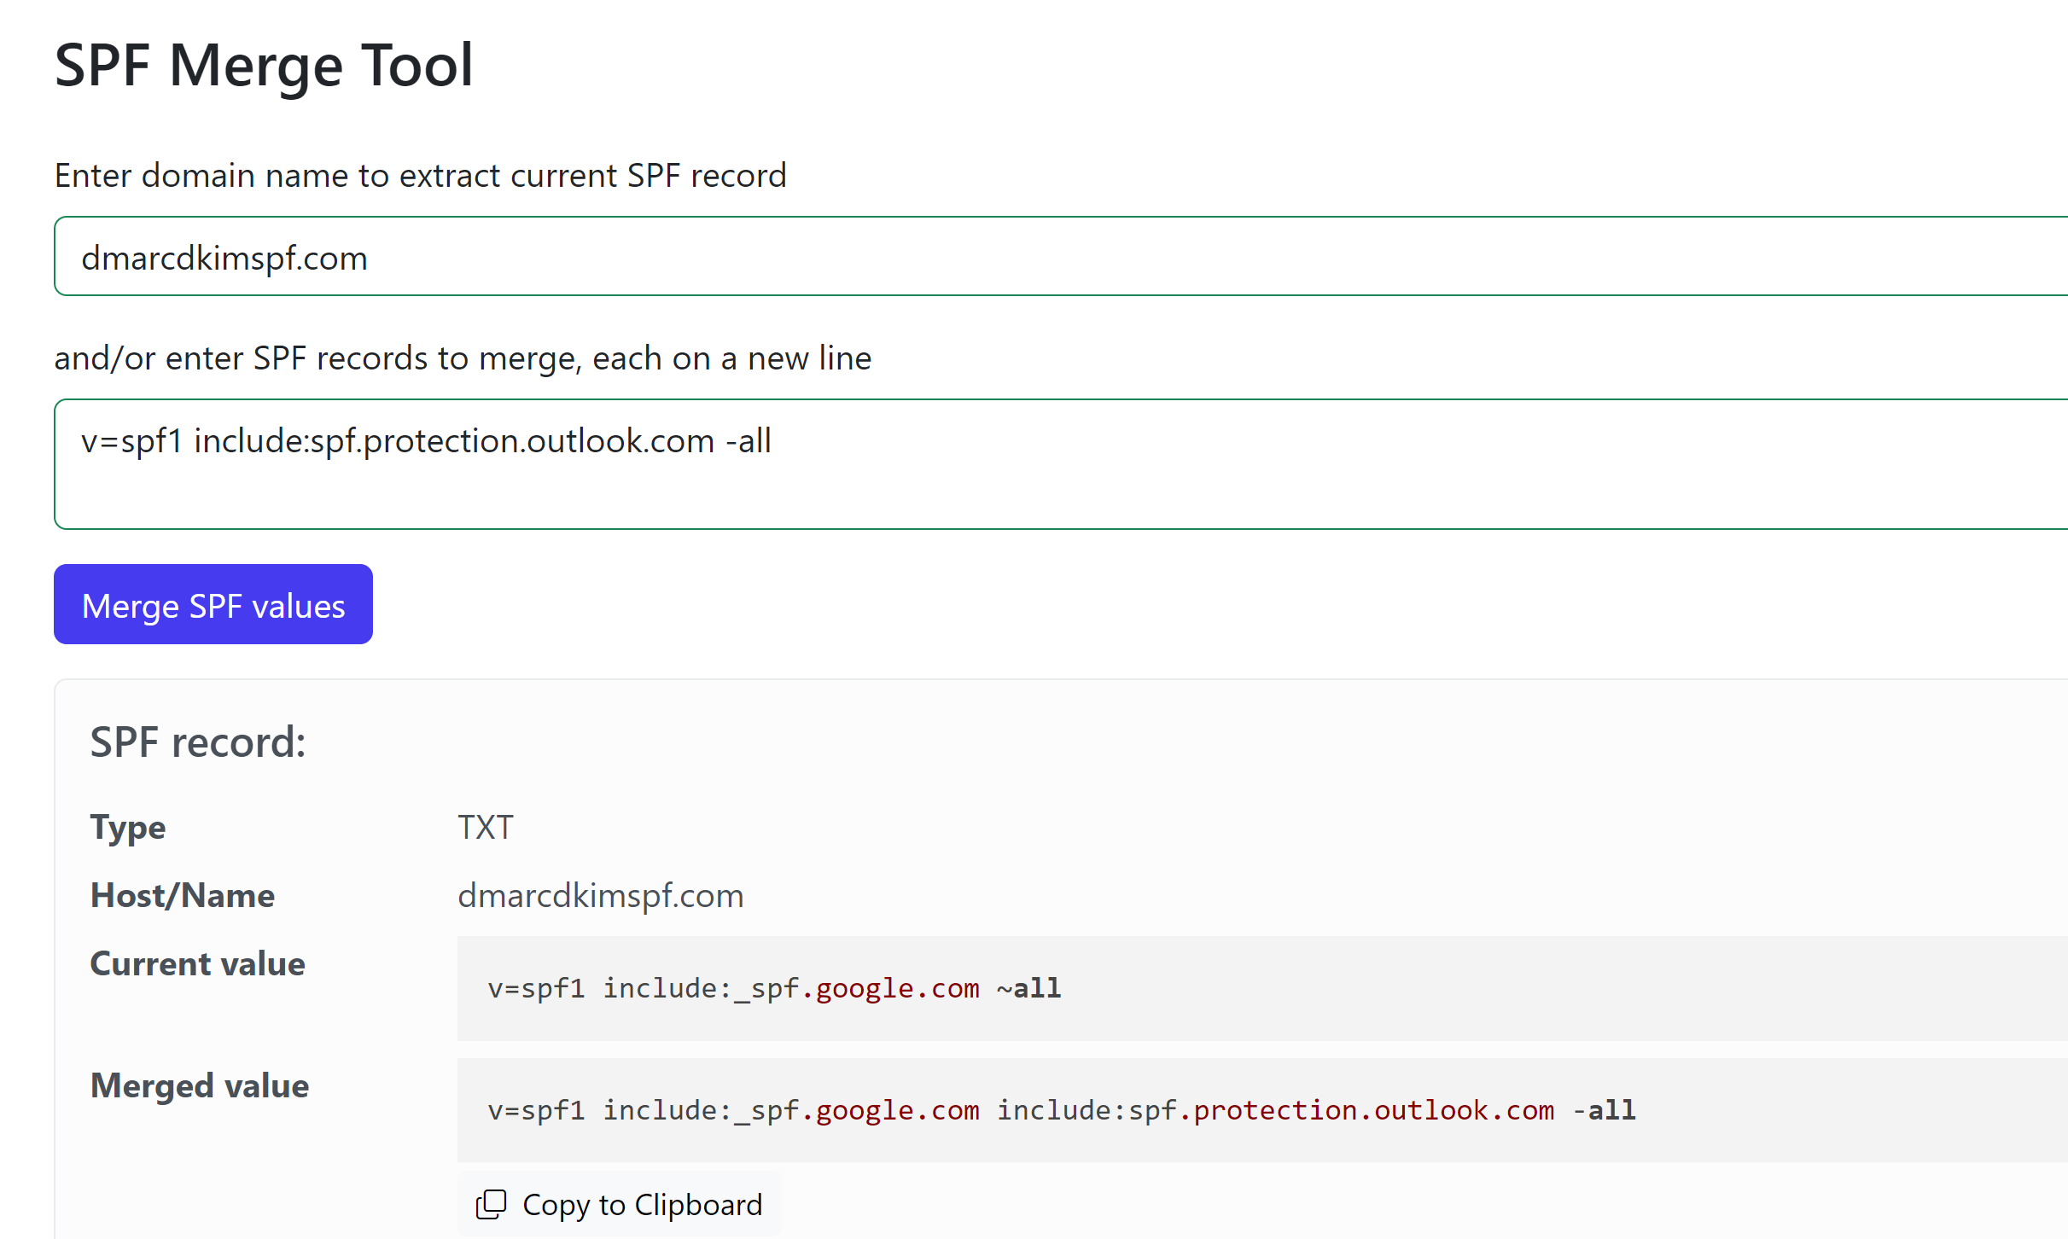Click the domain name input field
The height and width of the screenshot is (1239, 2068).
pyautogui.click(x=1061, y=257)
